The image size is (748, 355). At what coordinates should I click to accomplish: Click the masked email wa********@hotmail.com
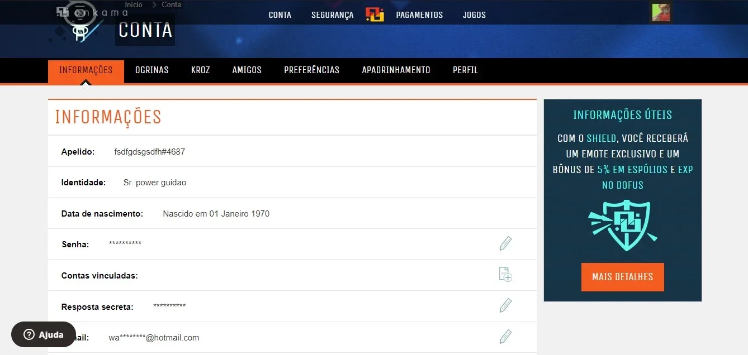tap(154, 338)
